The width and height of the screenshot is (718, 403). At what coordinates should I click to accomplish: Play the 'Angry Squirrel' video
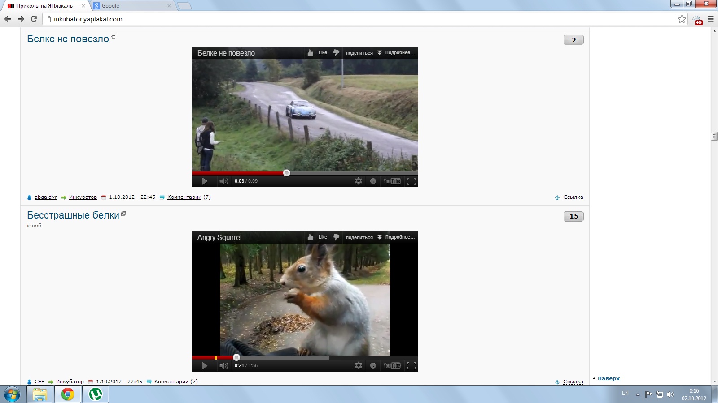[205, 365]
